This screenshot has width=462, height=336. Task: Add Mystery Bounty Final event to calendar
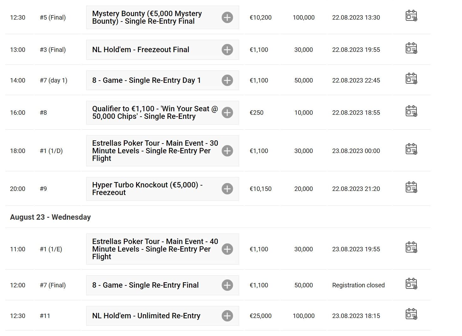tap(411, 16)
